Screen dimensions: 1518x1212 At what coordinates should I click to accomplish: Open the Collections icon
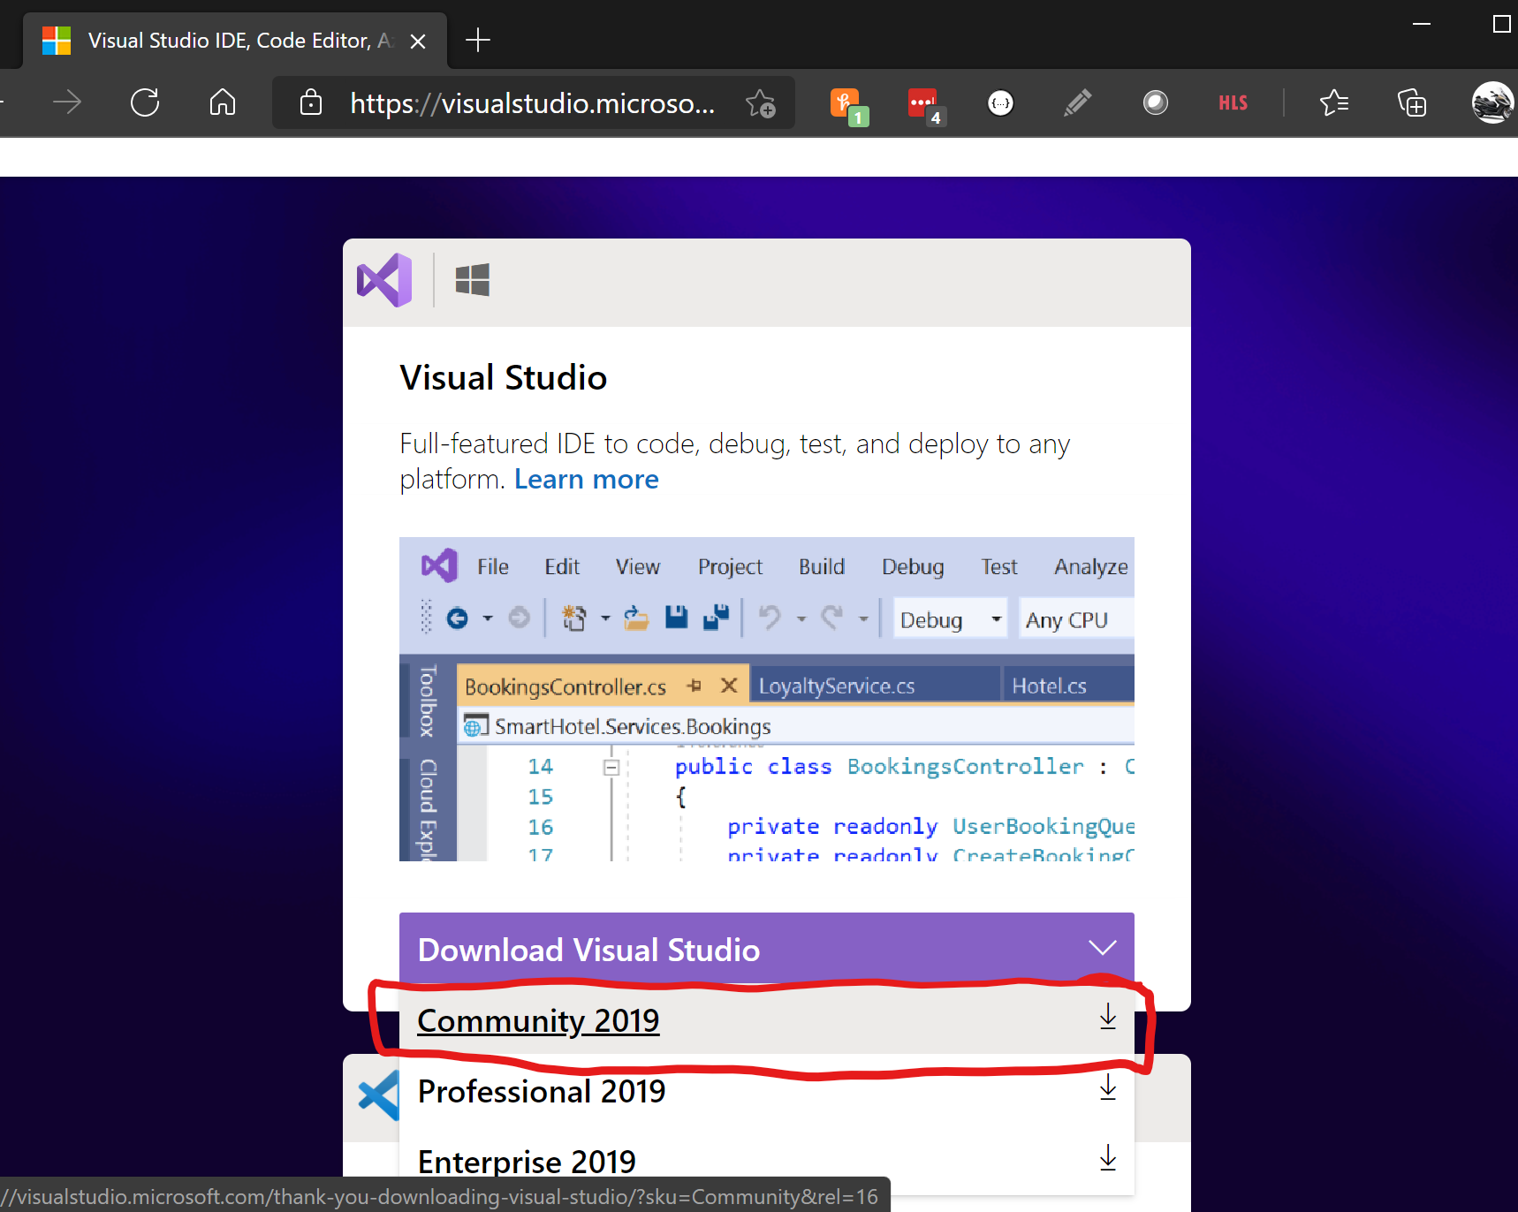coord(1412,103)
